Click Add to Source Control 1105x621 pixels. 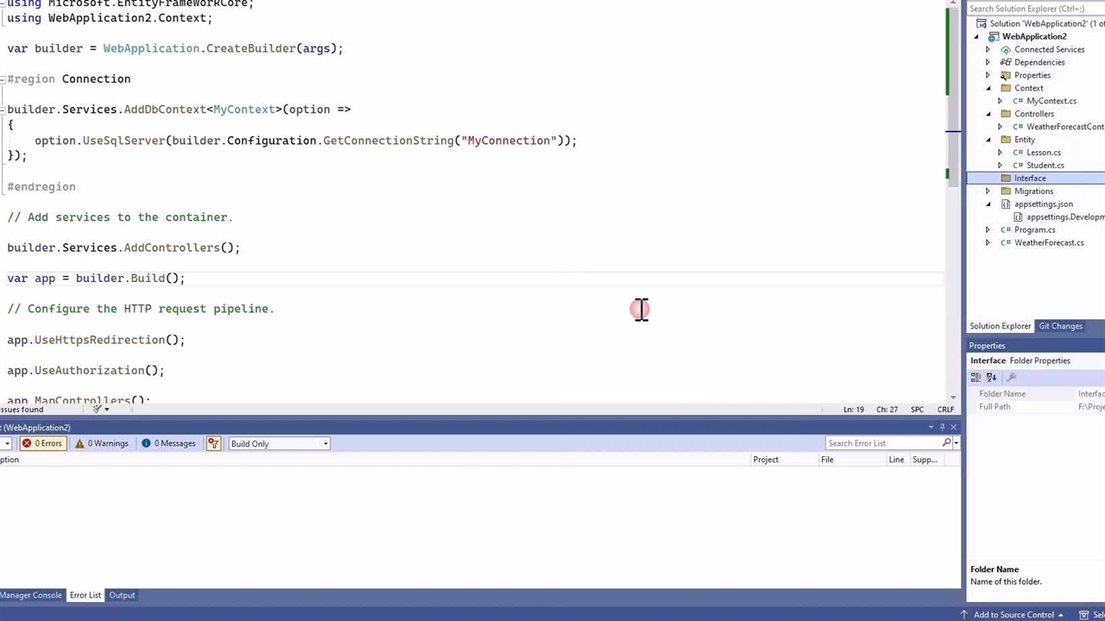click(1013, 615)
